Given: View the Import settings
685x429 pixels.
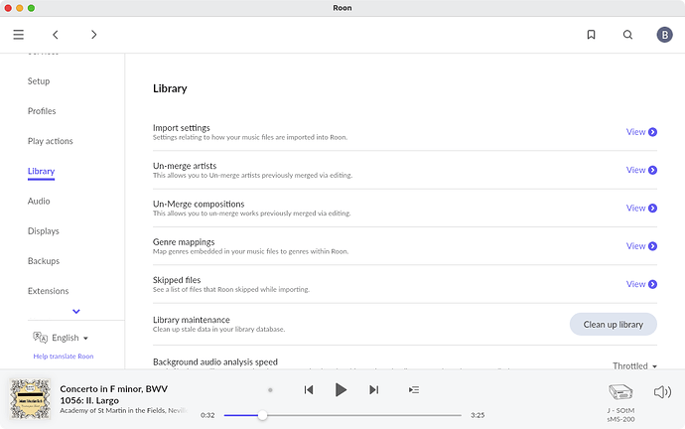Looking at the screenshot, I should click(641, 132).
